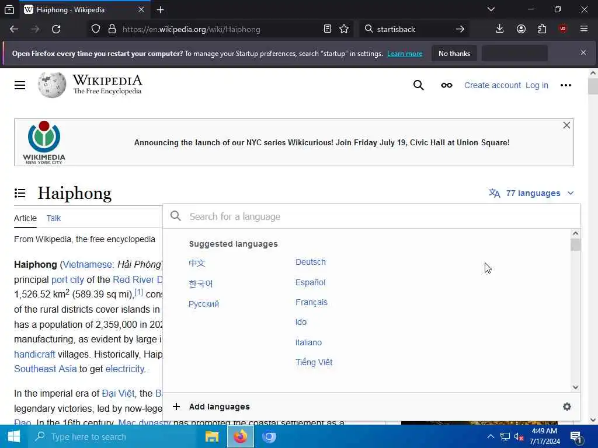The height and width of the screenshot is (448, 598).
Task: Select Français language
Action: [311, 302]
